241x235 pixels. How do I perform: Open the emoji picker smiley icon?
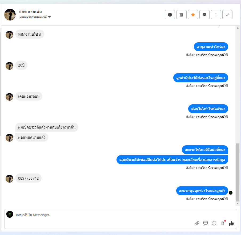click(214, 223)
